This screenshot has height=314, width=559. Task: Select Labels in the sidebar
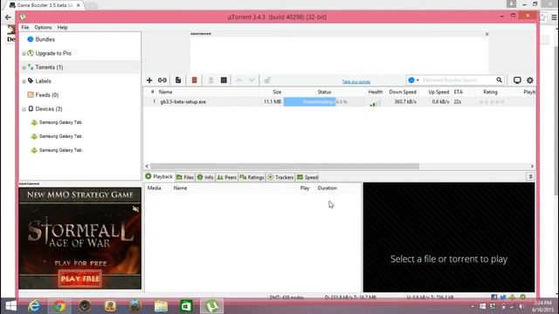[x=43, y=81]
